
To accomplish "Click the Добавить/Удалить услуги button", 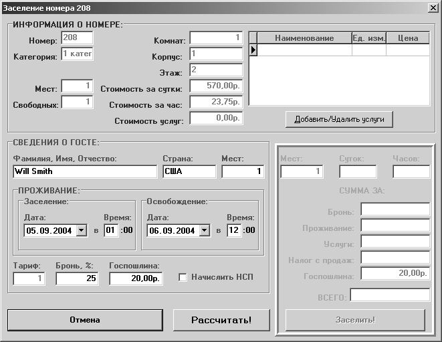I will pyautogui.click(x=339, y=119).
